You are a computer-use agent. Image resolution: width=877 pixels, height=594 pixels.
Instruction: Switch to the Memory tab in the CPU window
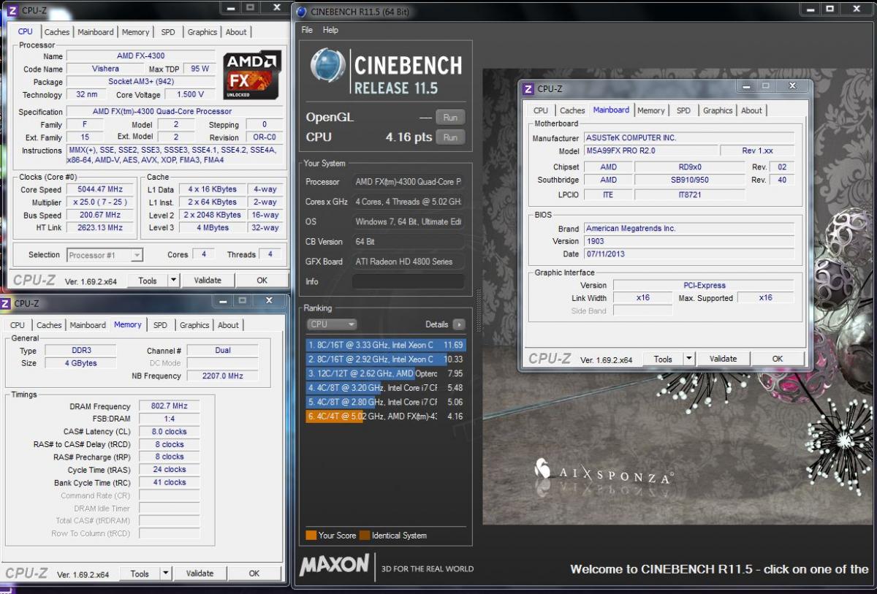coord(136,32)
